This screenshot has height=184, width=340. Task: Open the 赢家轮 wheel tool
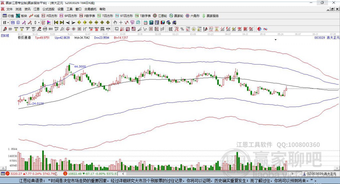(x=176, y=16)
